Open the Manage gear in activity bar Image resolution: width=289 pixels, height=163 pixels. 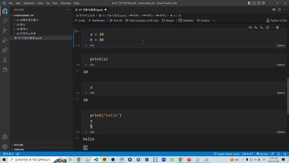[x=5, y=147]
